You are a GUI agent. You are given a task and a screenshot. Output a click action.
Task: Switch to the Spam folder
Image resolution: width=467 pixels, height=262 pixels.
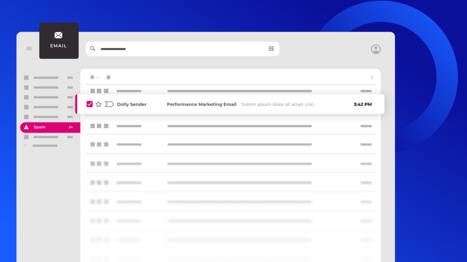point(39,127)
